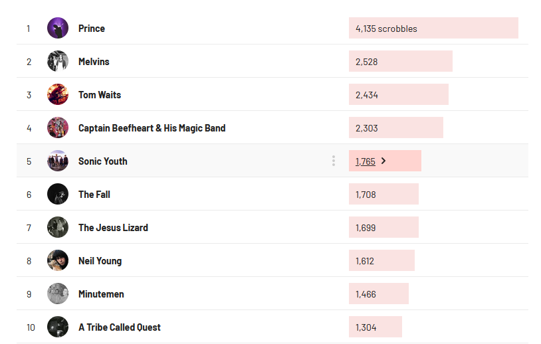
Task: Open Minutemen artist page
Action: click(x=101, y=294)
